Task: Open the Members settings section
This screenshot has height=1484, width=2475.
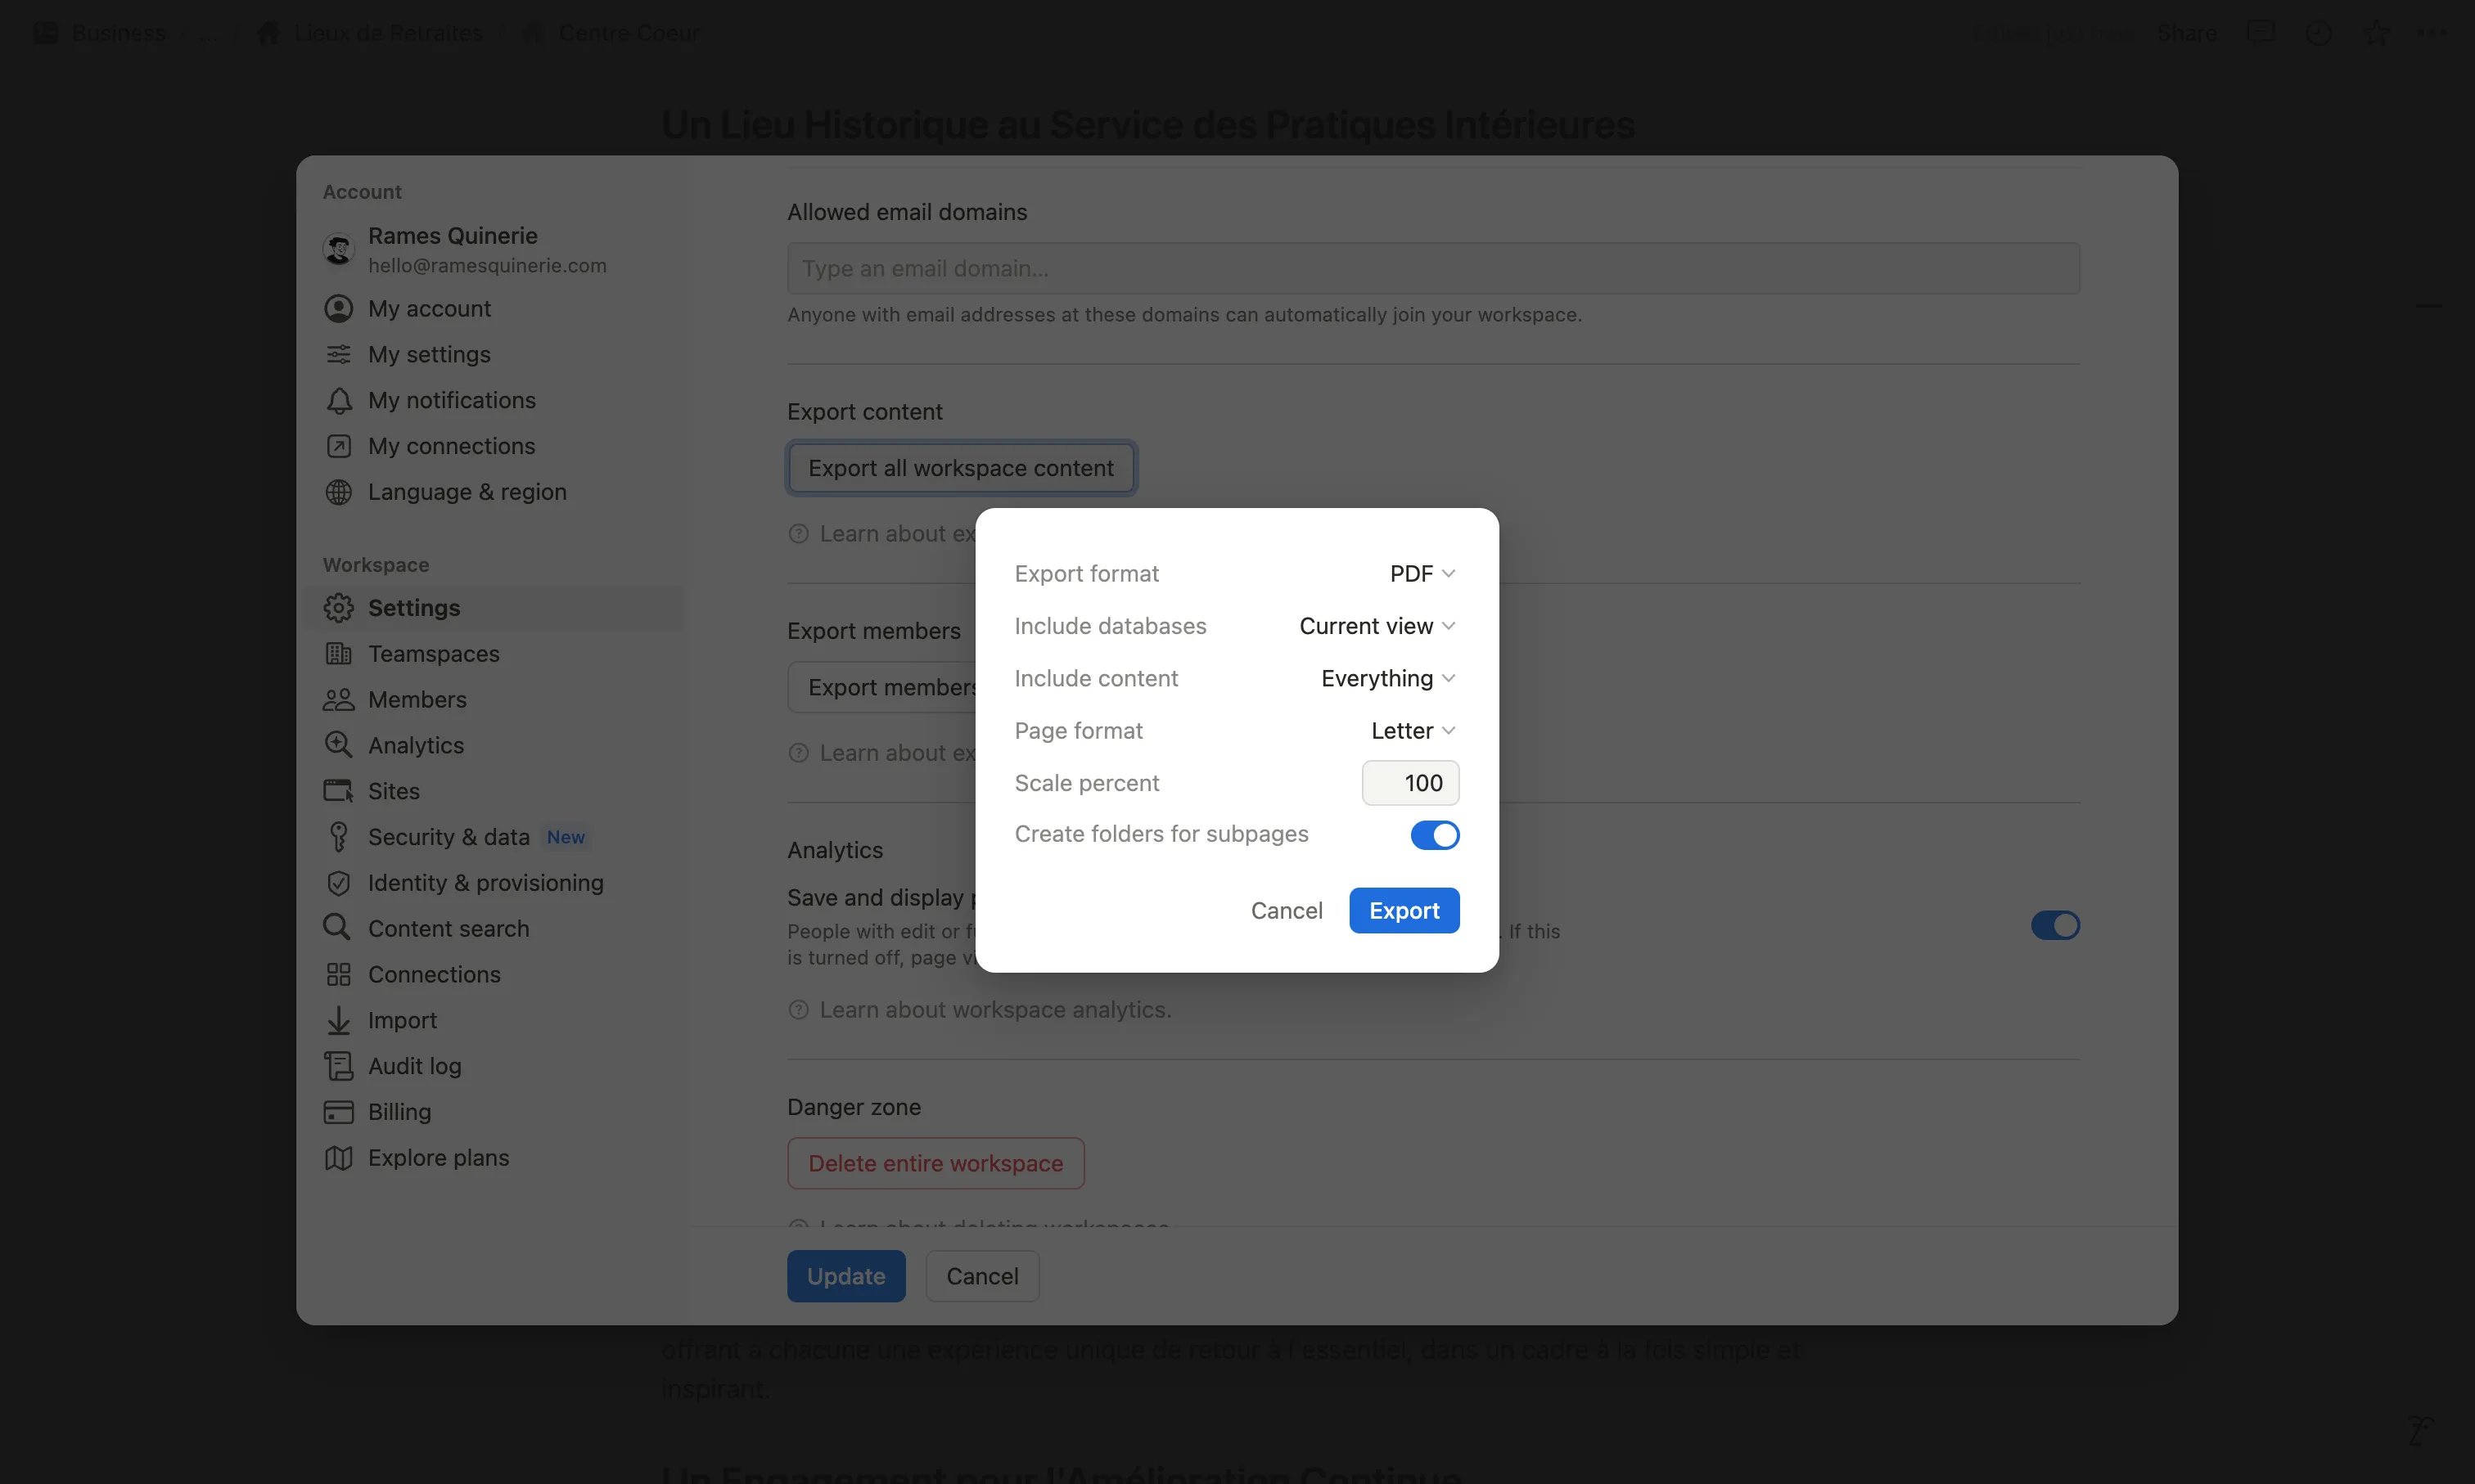Action: click(494, 700)
